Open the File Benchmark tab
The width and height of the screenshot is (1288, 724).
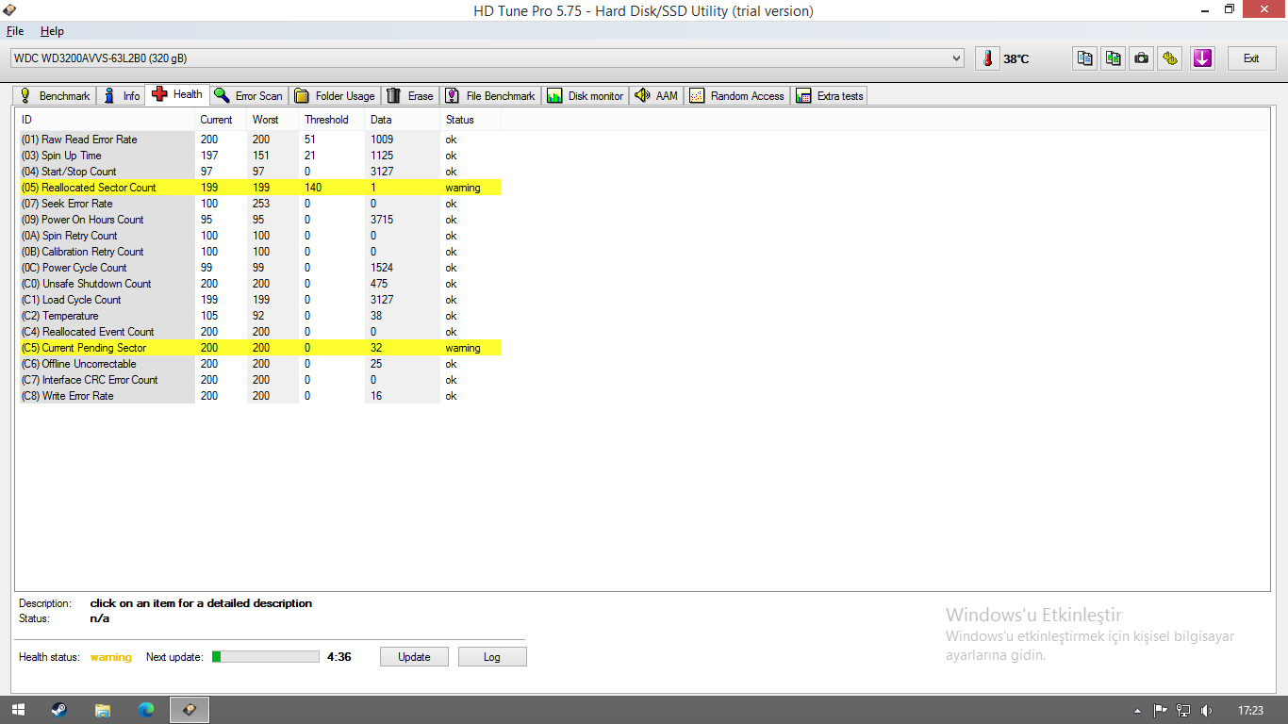[490, 95]
